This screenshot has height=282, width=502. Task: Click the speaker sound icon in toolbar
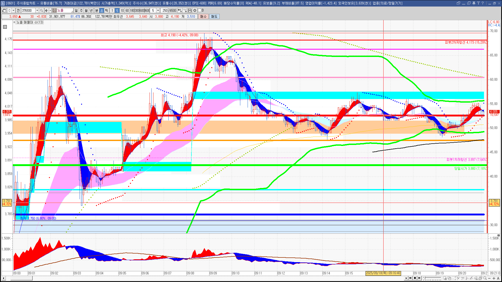coord(46,10)
